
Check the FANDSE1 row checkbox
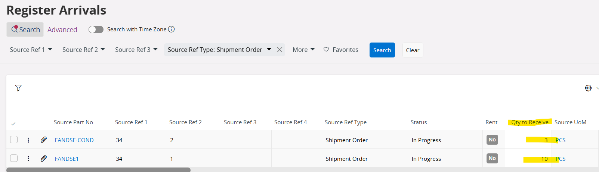click(x=14, y=158)
